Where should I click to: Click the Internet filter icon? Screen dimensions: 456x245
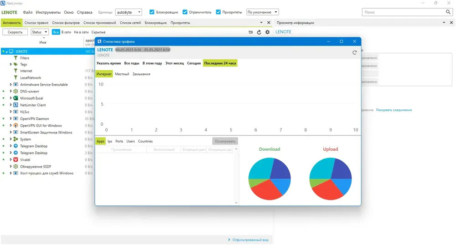16,71
